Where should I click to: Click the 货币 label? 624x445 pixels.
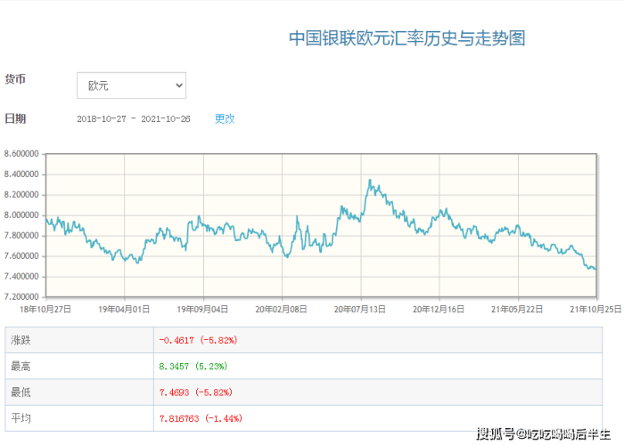(15, 79)
